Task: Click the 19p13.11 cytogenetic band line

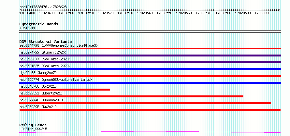Action: pos(150,31)
